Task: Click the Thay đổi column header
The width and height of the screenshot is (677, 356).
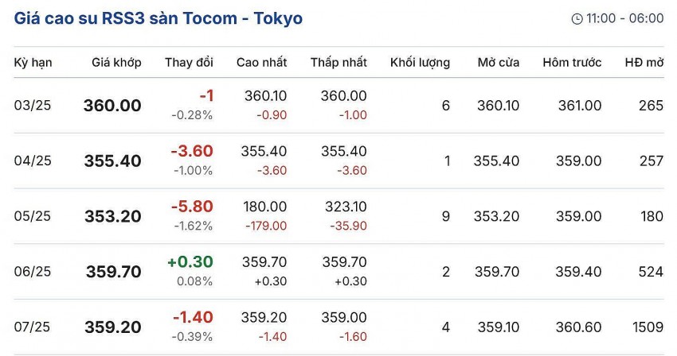Action: tap(189, 62)
